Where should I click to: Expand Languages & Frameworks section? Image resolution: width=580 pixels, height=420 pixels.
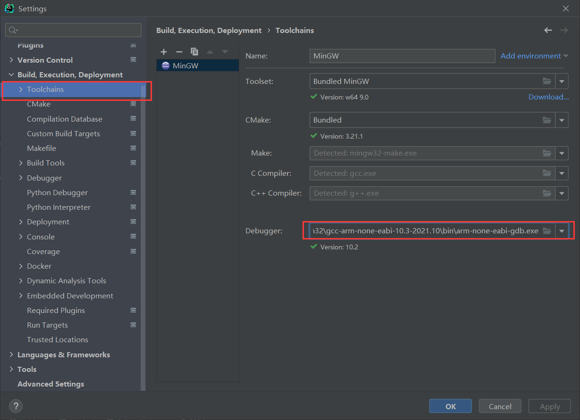11,354
